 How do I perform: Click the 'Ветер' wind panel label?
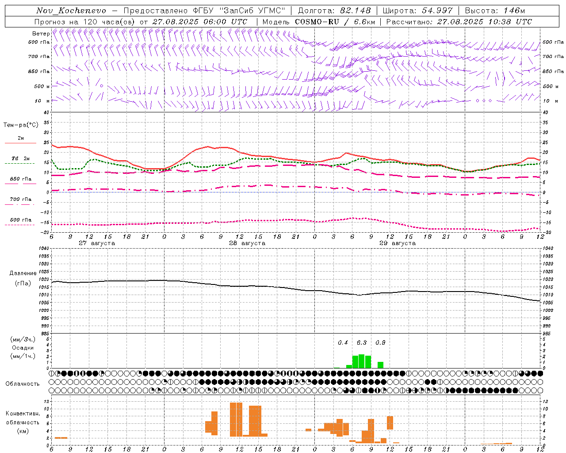coord(41,34)
